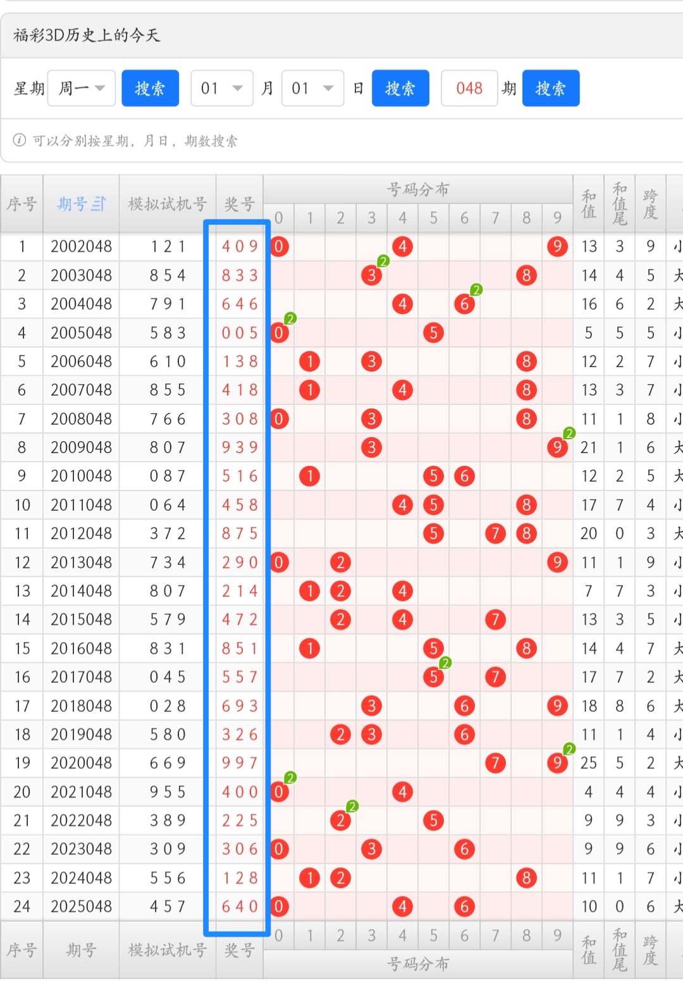Screen dimensions: 683x986
Task: Select period 2003048 in the table
Action: (x=82, y=275)
